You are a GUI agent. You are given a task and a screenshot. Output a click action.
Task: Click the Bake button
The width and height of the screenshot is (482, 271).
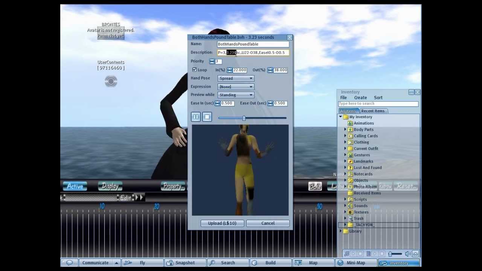[315, 186]
